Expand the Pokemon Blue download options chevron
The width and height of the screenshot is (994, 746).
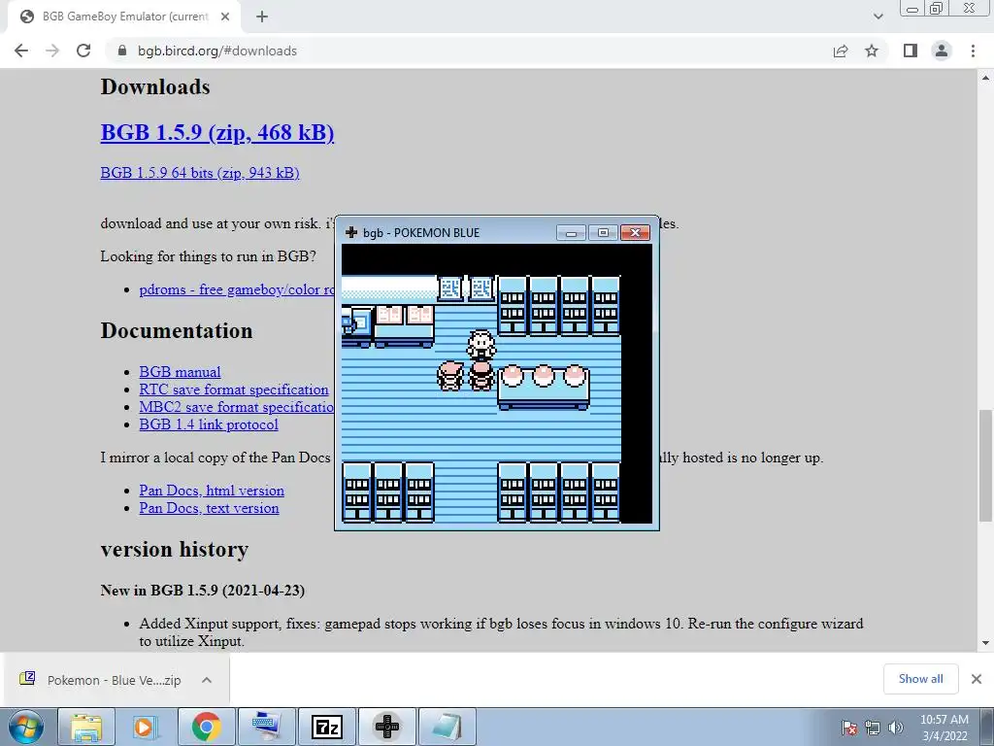pyautogui.click(x=207, y=680)
